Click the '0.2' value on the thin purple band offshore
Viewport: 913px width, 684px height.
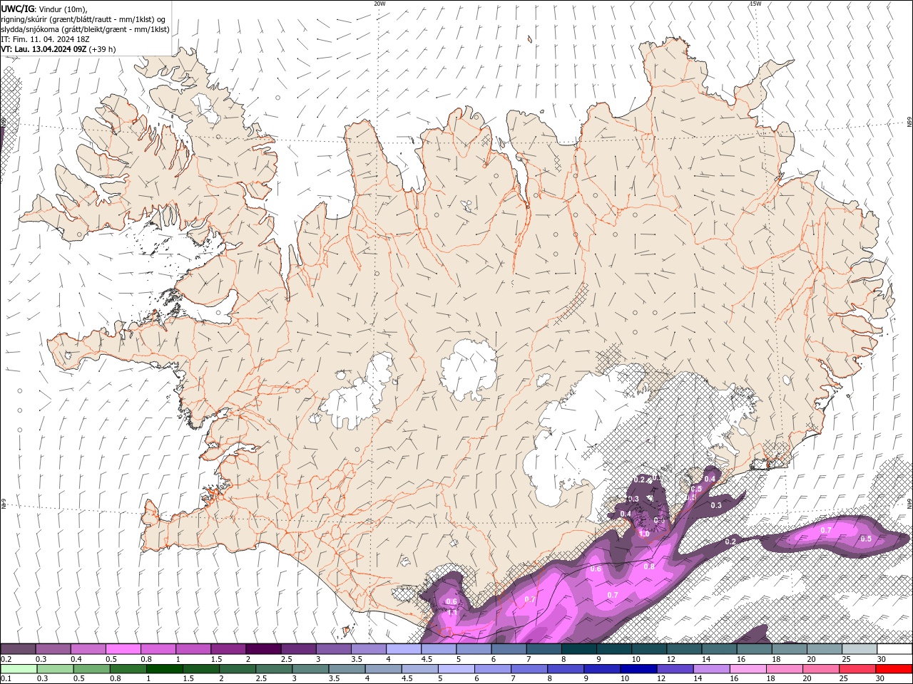pos(730,541)
